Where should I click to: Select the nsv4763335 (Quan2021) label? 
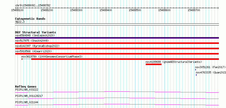[211, 72]
